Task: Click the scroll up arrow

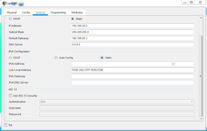Action: (x=201, y=18)
